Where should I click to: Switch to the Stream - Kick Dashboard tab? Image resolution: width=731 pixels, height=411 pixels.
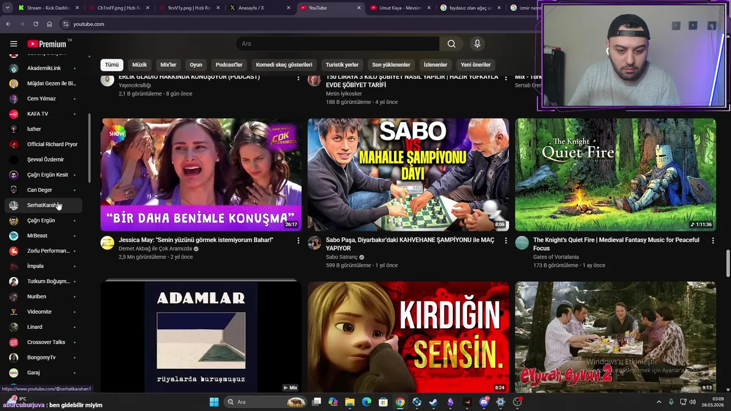pos(49,8)
